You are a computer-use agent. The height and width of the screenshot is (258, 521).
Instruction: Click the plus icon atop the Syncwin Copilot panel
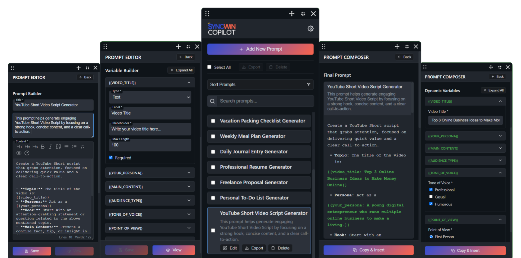[x=292, y=14]
